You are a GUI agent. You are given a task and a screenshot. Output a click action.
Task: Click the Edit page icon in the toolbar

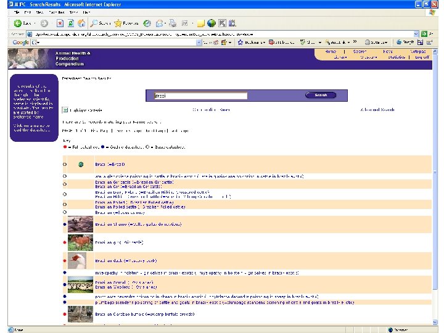click(x=185, y=23)
